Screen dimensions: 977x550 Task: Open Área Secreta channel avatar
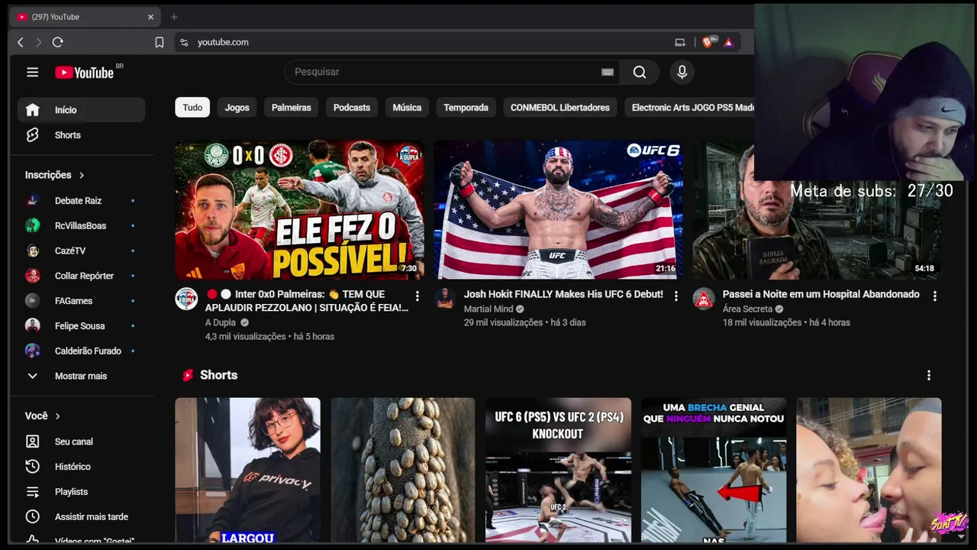click(x=704, y=299)
